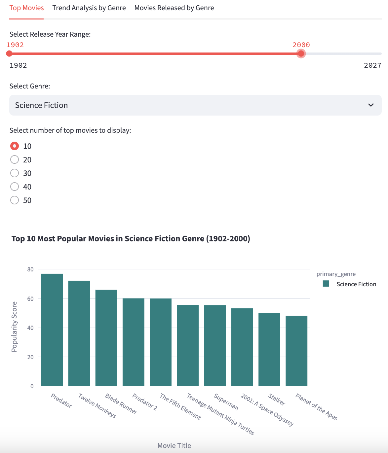Click the 1902 slider handle
388x453 pixels.
(x=10, y=53)
